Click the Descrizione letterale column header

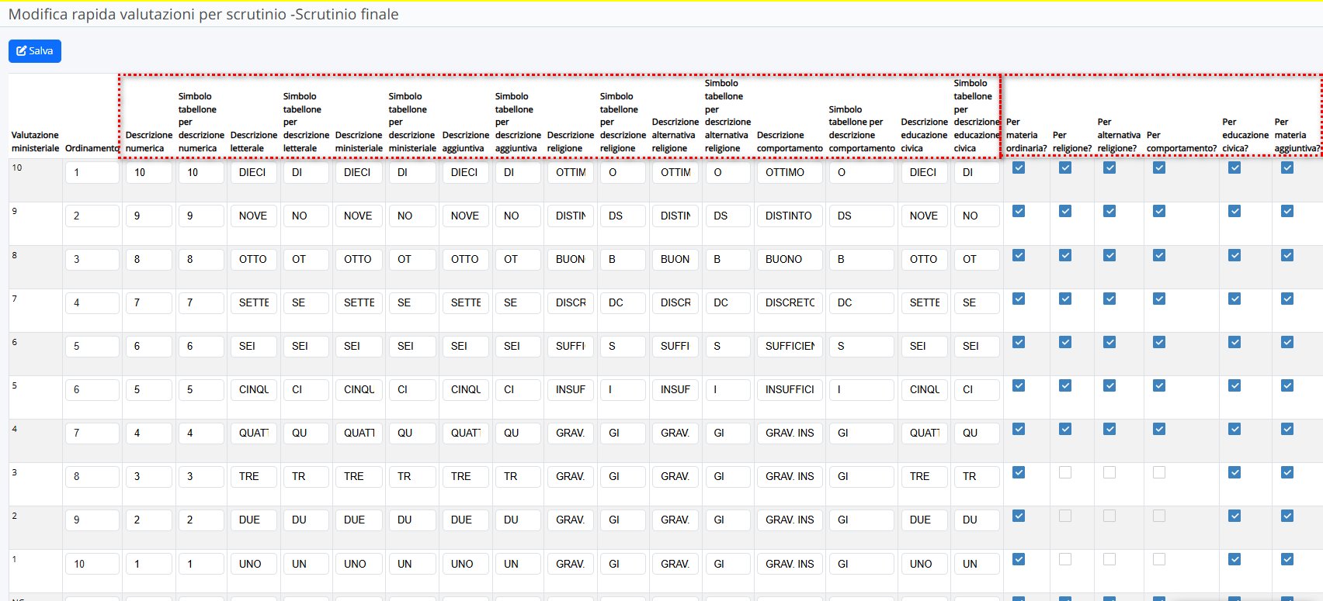pyautogui.click(x=254, y=141)
